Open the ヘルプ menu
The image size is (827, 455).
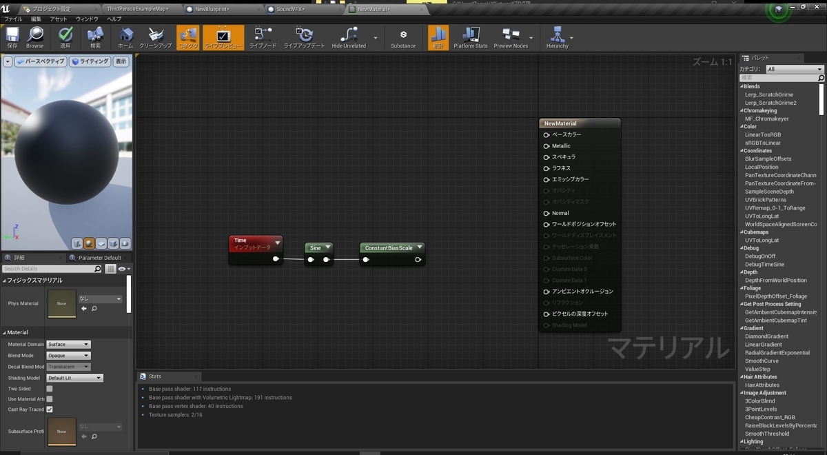click(x=114, y=19)
